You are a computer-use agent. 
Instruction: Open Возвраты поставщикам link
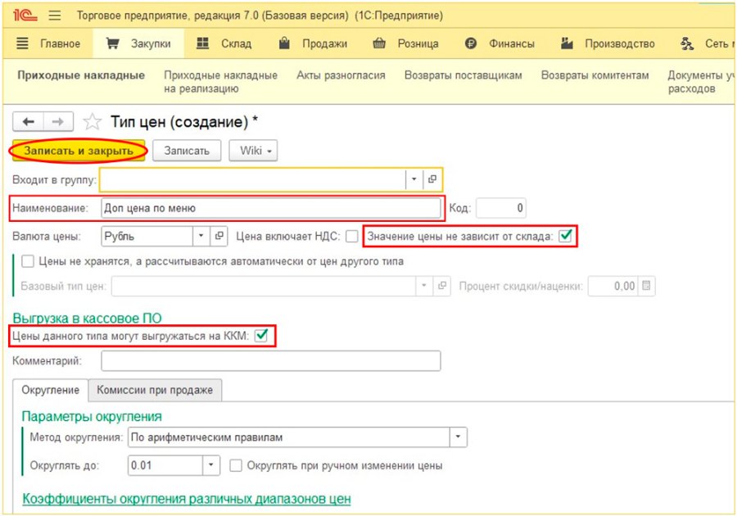(x=463, y=75)
